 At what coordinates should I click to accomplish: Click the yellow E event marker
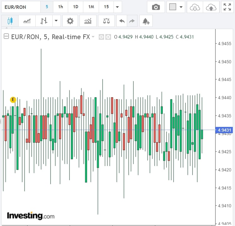13,100
